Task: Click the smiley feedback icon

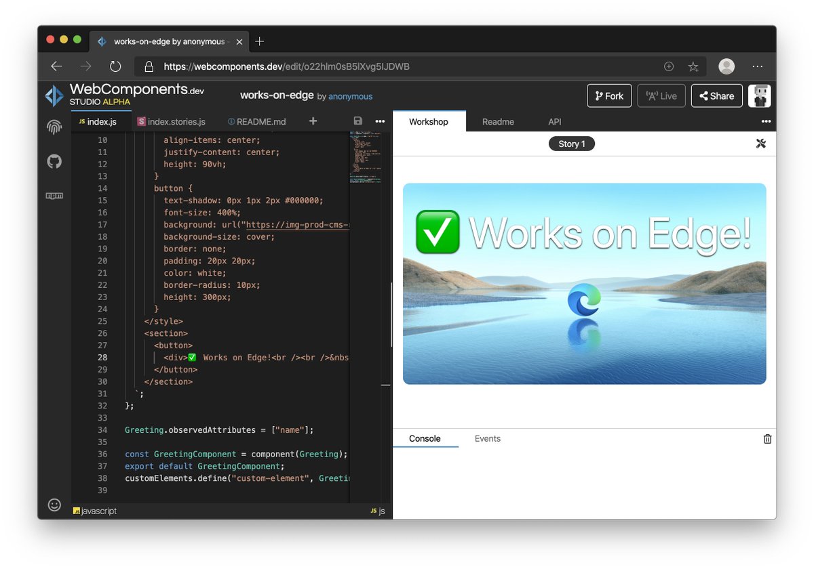Action: 54,505
